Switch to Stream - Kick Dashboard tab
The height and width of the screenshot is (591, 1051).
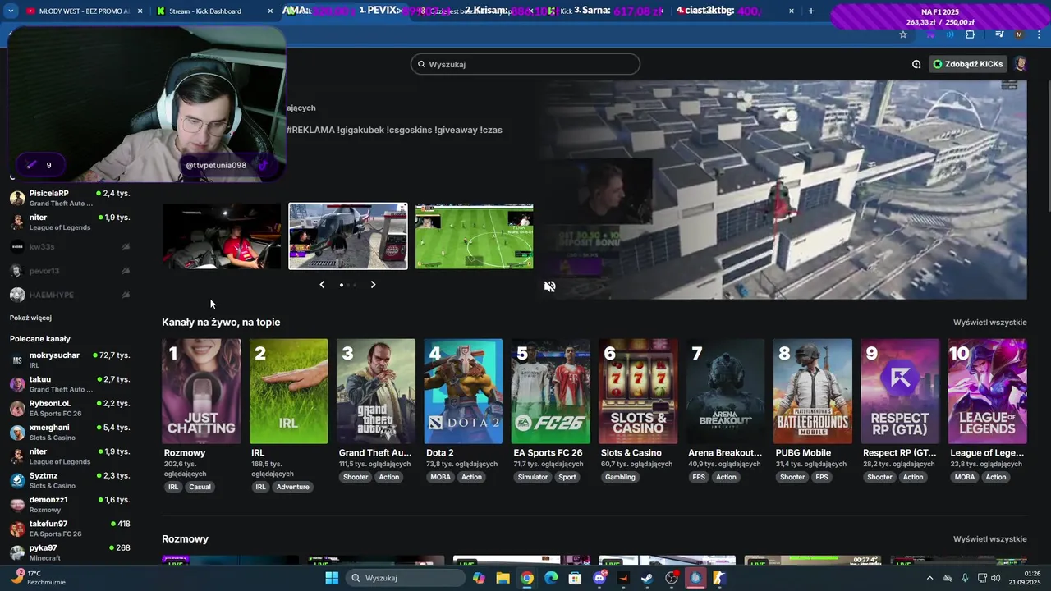215,11
